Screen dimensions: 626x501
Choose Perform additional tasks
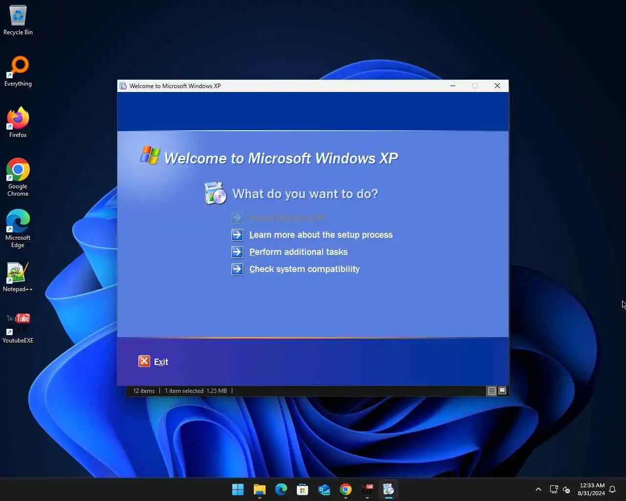click(x=298, y=252)
